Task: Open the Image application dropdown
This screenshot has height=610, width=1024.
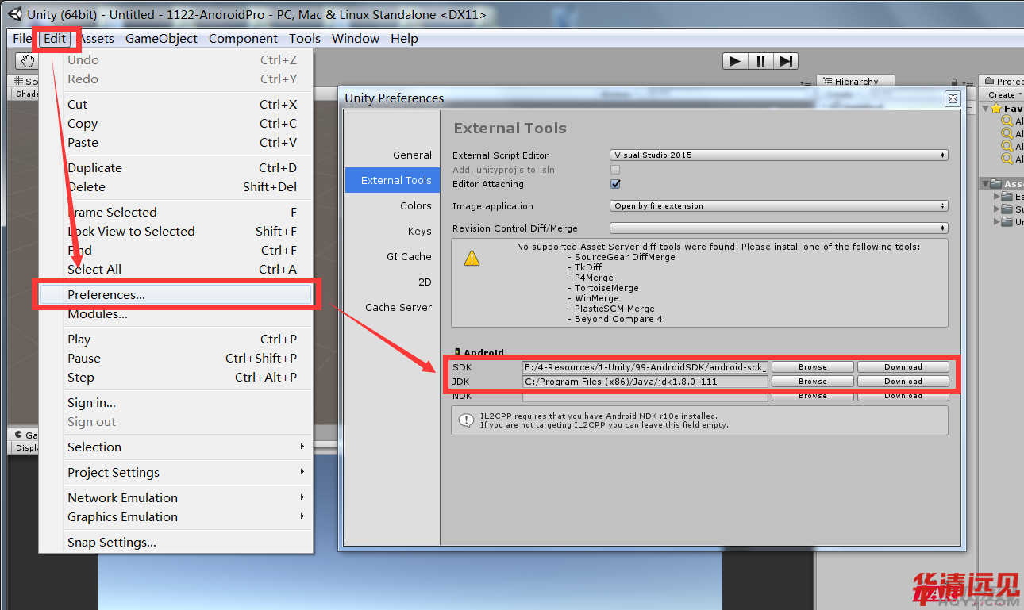Action: pos(779,206)
